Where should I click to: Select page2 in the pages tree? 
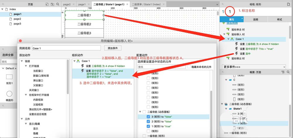click(17, 19)
